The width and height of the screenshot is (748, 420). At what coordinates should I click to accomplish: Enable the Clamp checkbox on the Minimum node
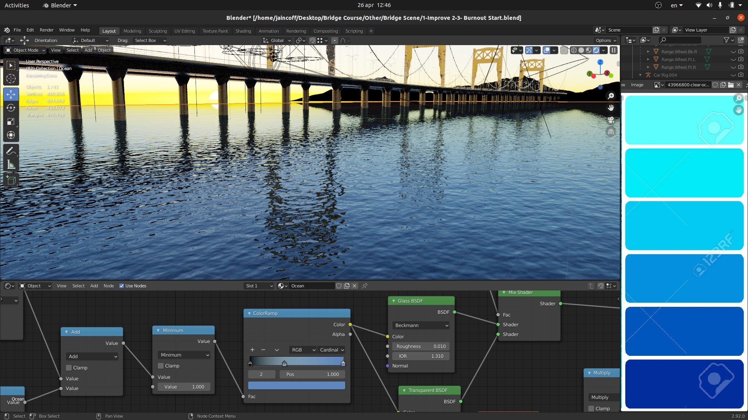coord(160,366)
